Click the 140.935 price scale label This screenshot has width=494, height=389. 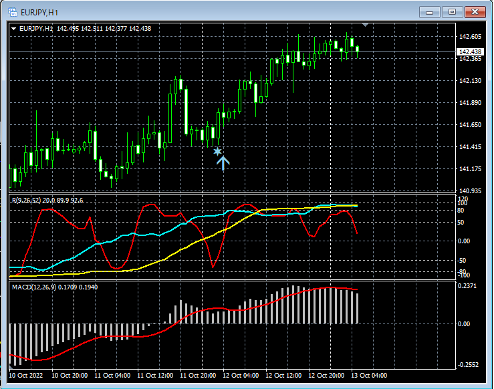click(470, 191)
